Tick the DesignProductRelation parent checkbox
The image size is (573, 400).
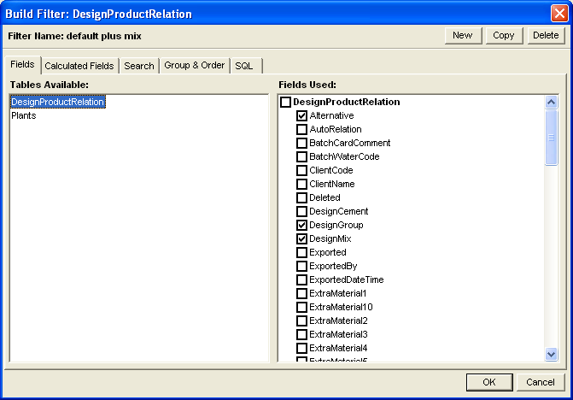tap(285, 102)
